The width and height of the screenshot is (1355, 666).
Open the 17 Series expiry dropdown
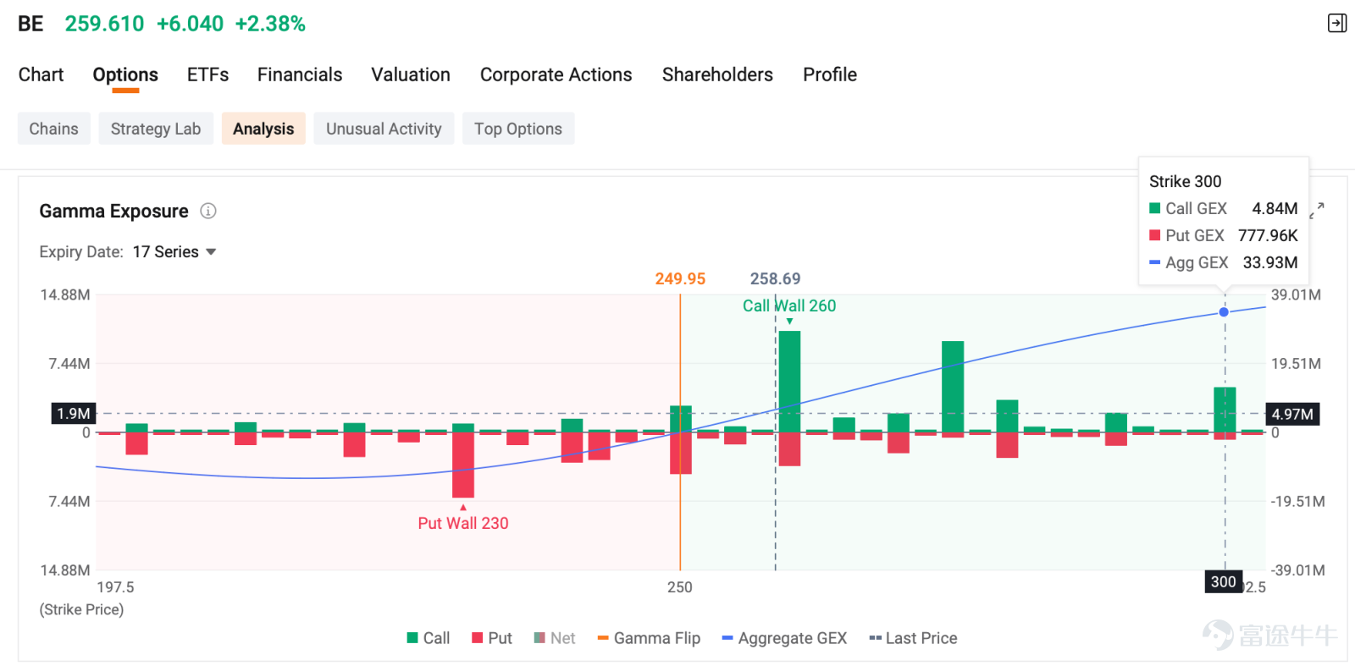click(x=174, y=252)
